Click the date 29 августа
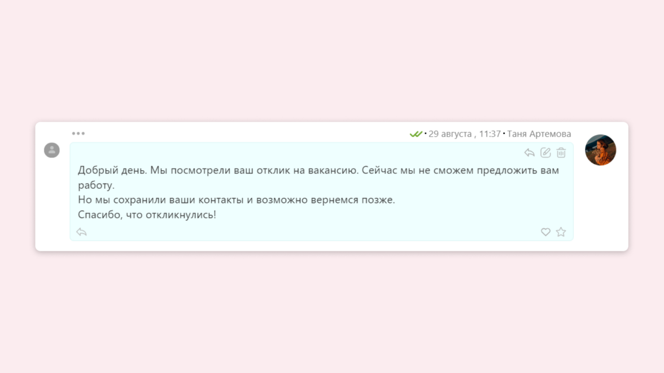664x373 pixels. coord(450,134)
